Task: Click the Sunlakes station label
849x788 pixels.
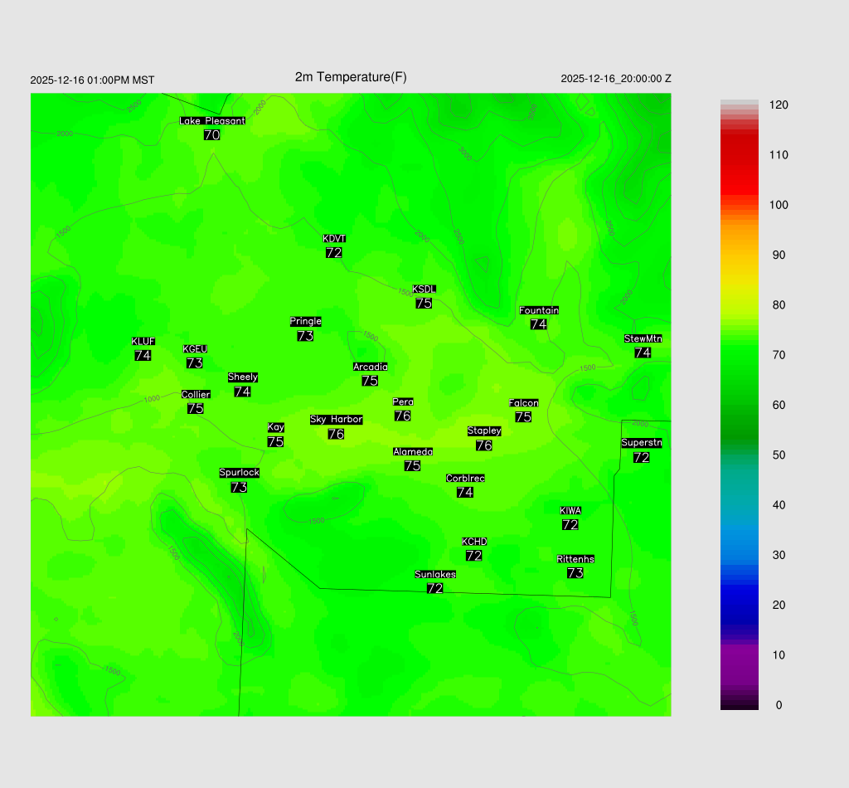Action: coord(435,574)
